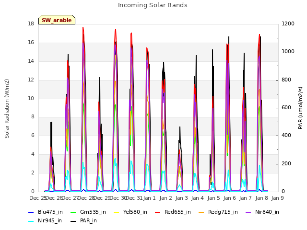Click the Red655_in red legend swatch
The image size is (307, 230).
[x=158, y=213]
